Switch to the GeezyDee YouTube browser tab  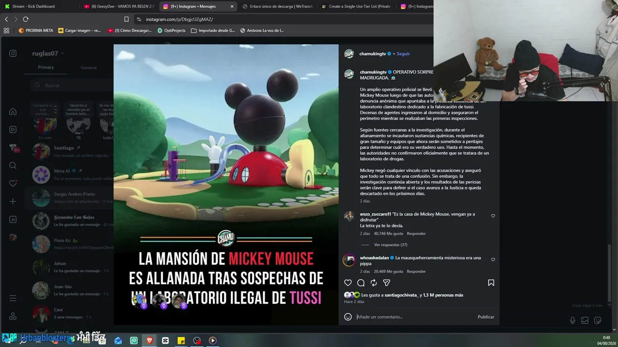pyautogui.click(x=118, y=6)
